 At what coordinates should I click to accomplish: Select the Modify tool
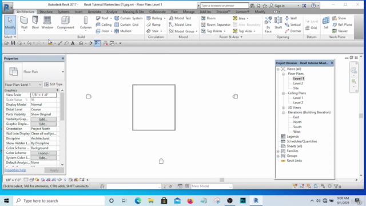(10, 24)
